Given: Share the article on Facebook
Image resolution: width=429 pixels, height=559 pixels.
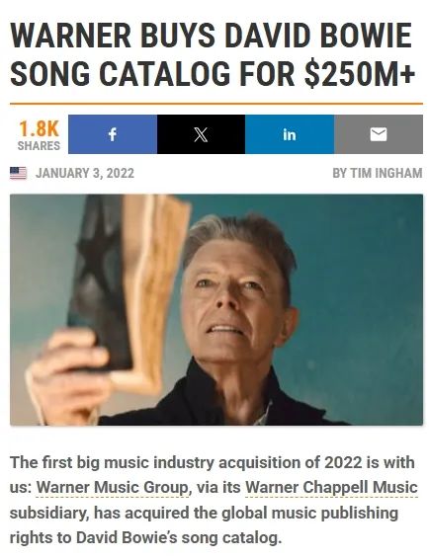Looking at the screenshot, I should coord(113,134).
